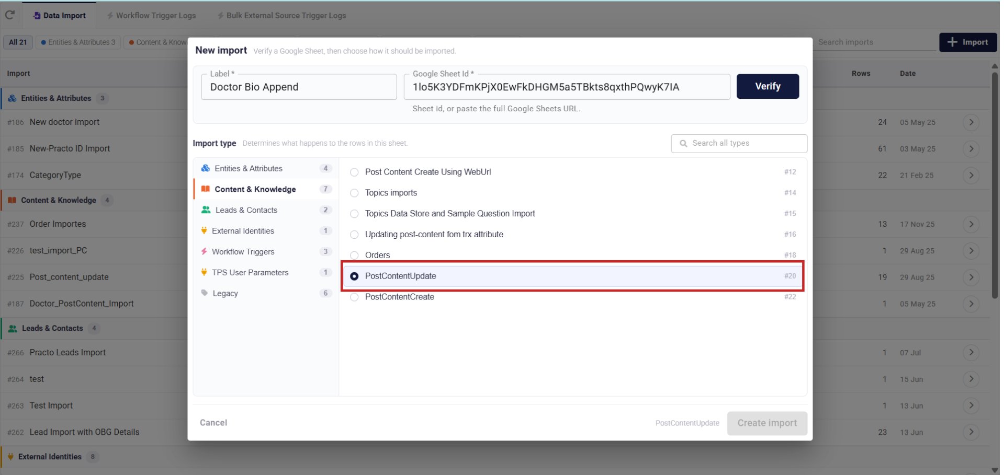Select Topics Data Store and Sample Question Import
Image resolution: width=1004 pixels, height=475 pixels.
[x=354, y=214]
